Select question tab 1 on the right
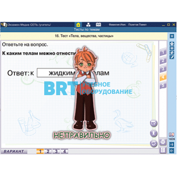The width and height of the screenshot is (177, 177). point(163,52)
